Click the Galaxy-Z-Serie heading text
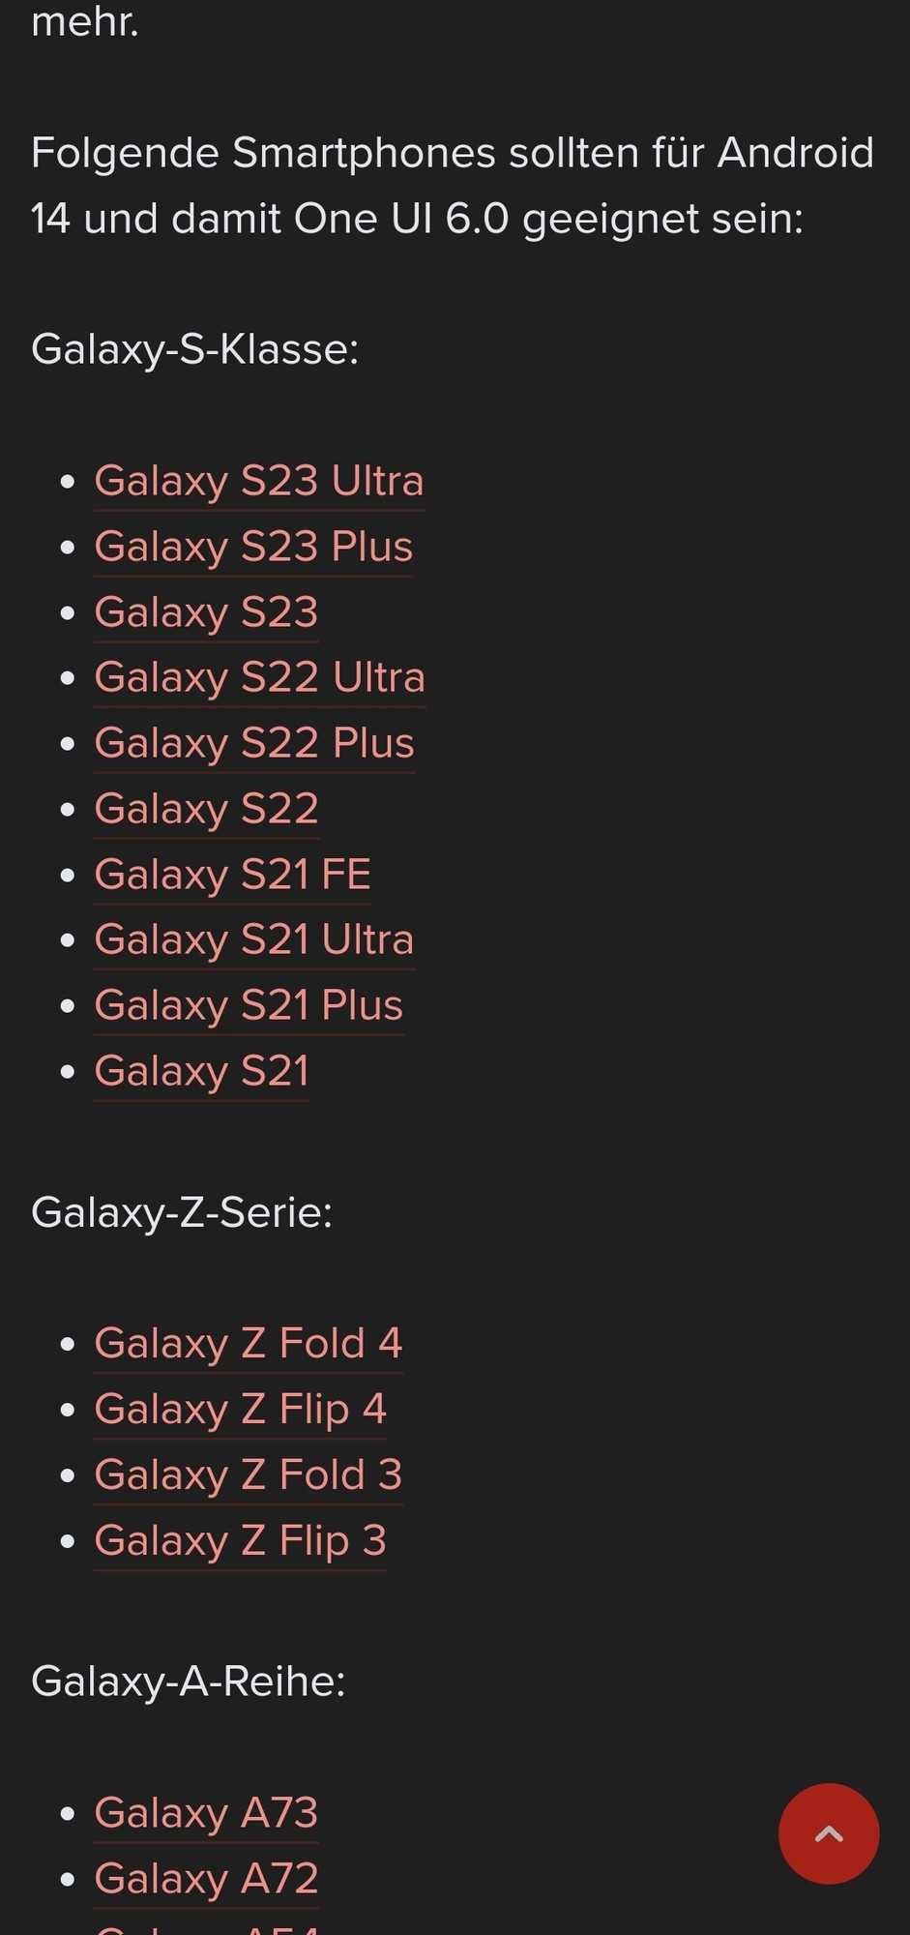Screen dimensions: 910x1935 click(182, 1212)
